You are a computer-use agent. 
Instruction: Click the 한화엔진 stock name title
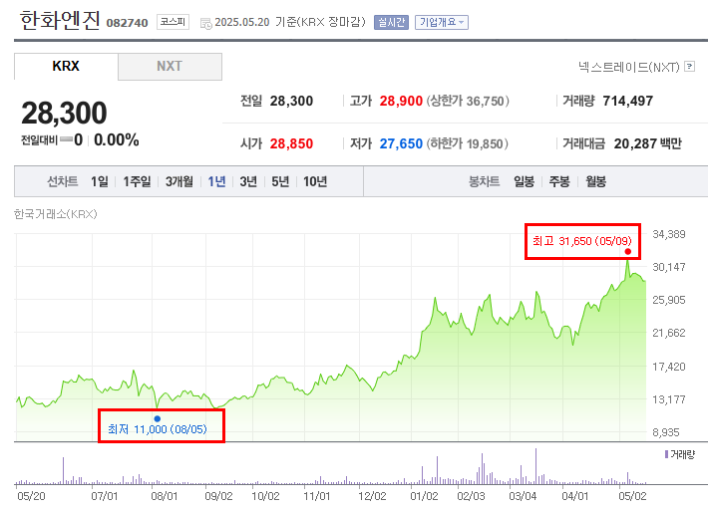(x=60, y=20)
